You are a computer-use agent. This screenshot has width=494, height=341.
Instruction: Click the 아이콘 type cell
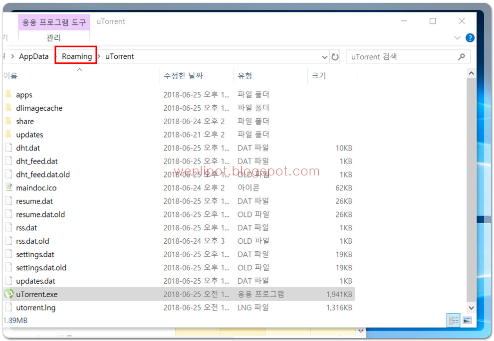[x=248, y=187]
